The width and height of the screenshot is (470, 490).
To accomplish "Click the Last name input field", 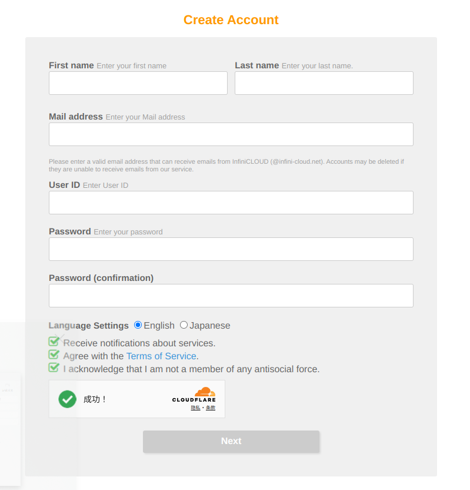I will pos(324,82).
